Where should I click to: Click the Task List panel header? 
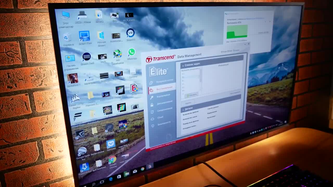click(212, 61)
